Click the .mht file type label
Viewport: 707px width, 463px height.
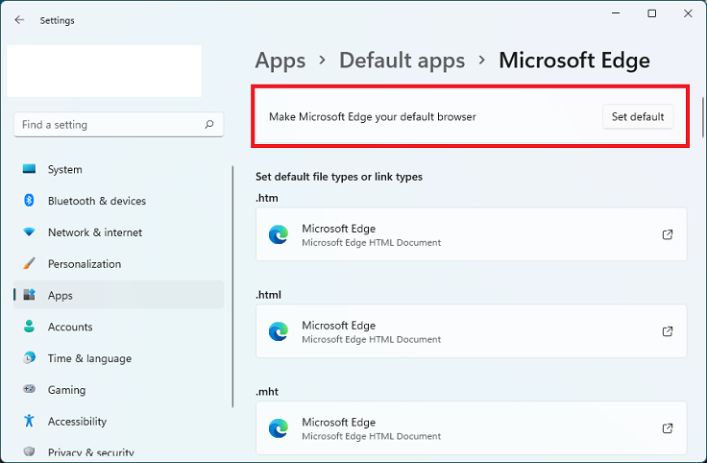pos(267,391)
